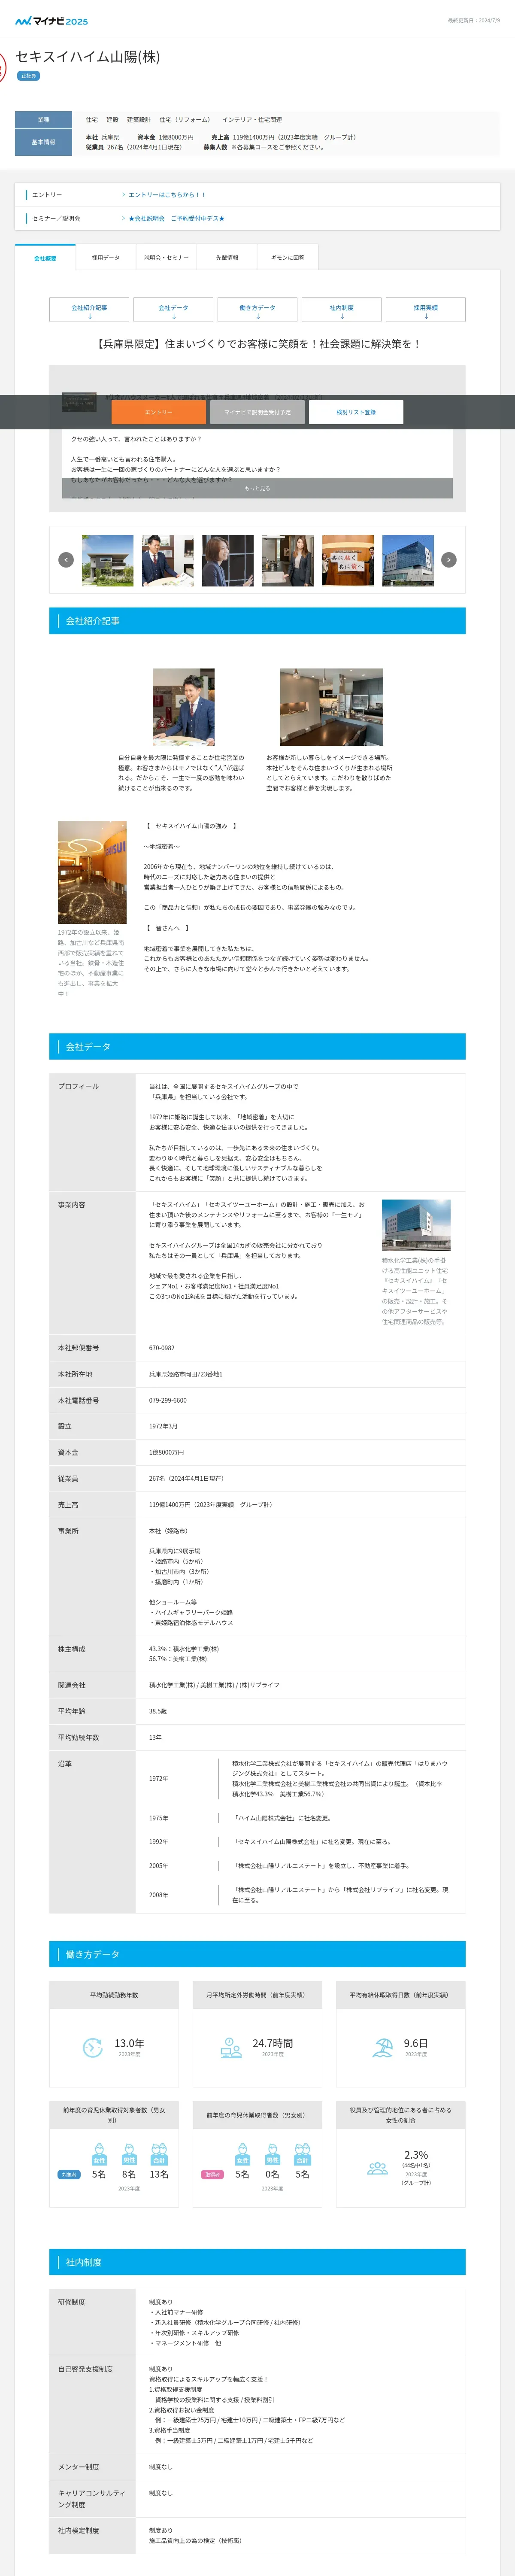Viewport: 515px width, 2576px height.
Task: Click 男性 icon in 育児休業取得対象者数 card
Action: pyautogui.click(x=129, y=2154)
